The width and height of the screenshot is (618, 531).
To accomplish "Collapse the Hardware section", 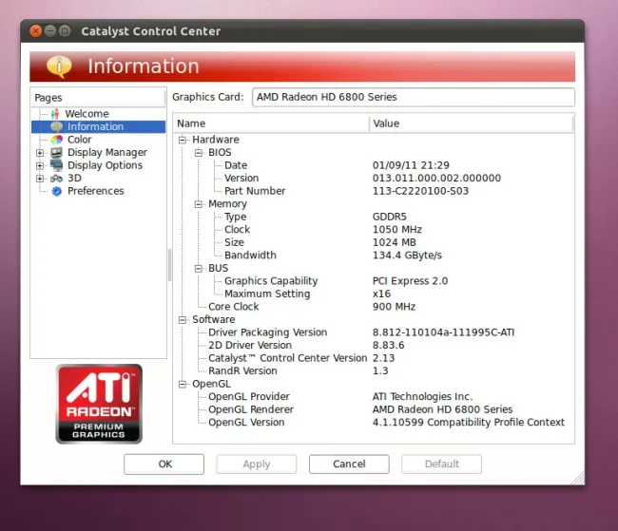I will tap(183, 140).
